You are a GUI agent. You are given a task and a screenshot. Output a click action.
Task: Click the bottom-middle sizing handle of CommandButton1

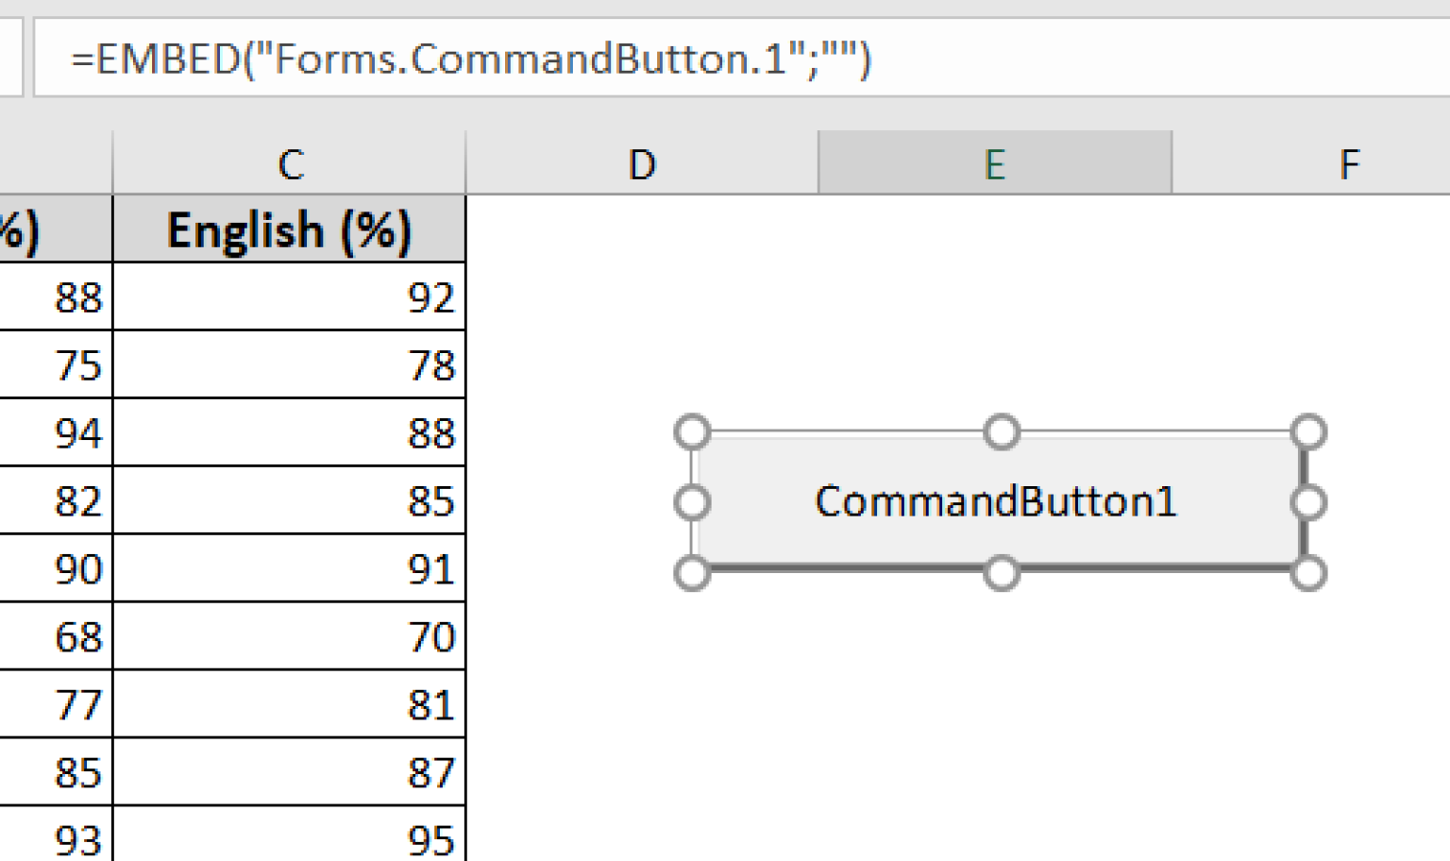pos(1001,571)
